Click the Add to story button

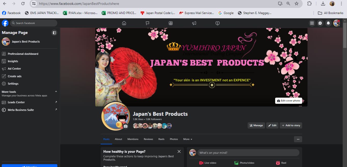pos(291,125)
